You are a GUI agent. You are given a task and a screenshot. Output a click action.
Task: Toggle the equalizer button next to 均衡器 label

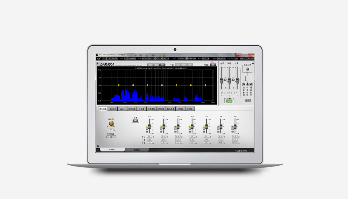(213, 65)
